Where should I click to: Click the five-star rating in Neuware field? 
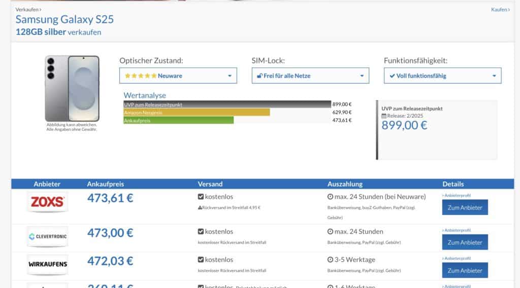pyautogui.click(x=141, y=76)
